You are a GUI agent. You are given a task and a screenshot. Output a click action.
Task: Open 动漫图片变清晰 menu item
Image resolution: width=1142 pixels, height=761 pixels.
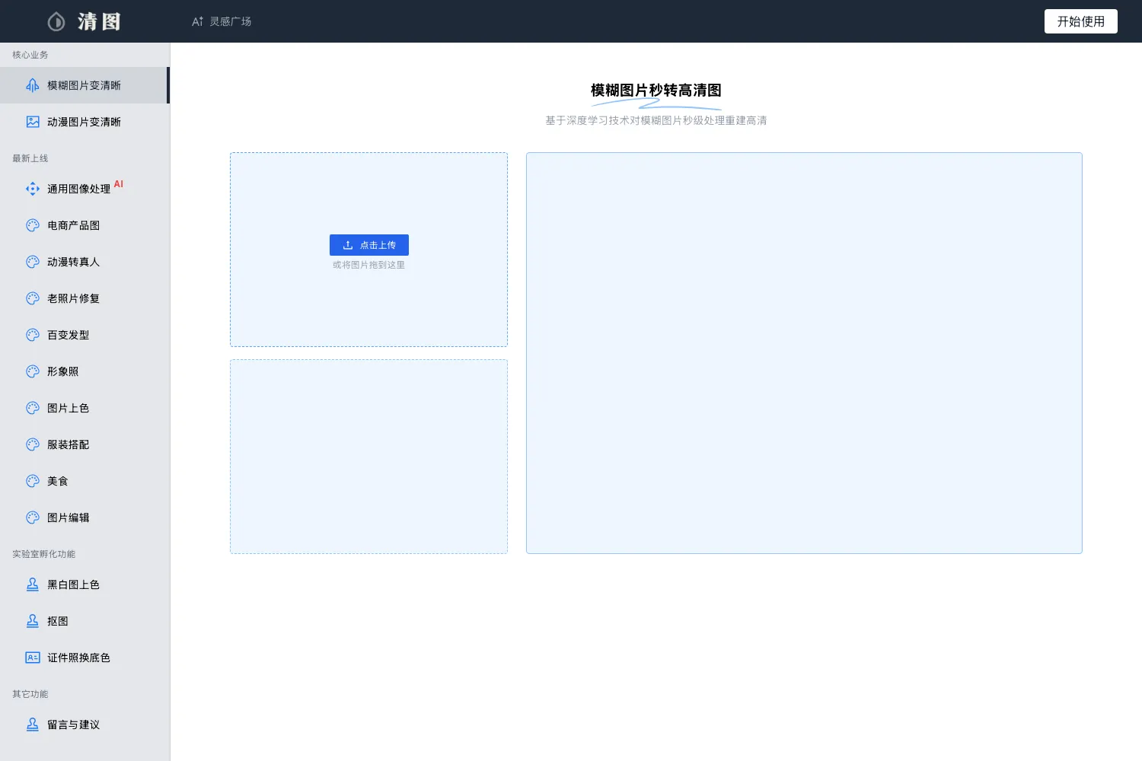tap(85, 122)
